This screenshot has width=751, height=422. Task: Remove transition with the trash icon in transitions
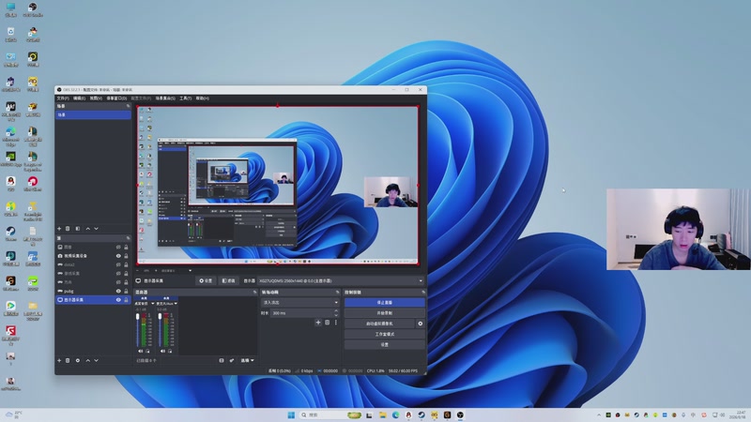point(327,323)
